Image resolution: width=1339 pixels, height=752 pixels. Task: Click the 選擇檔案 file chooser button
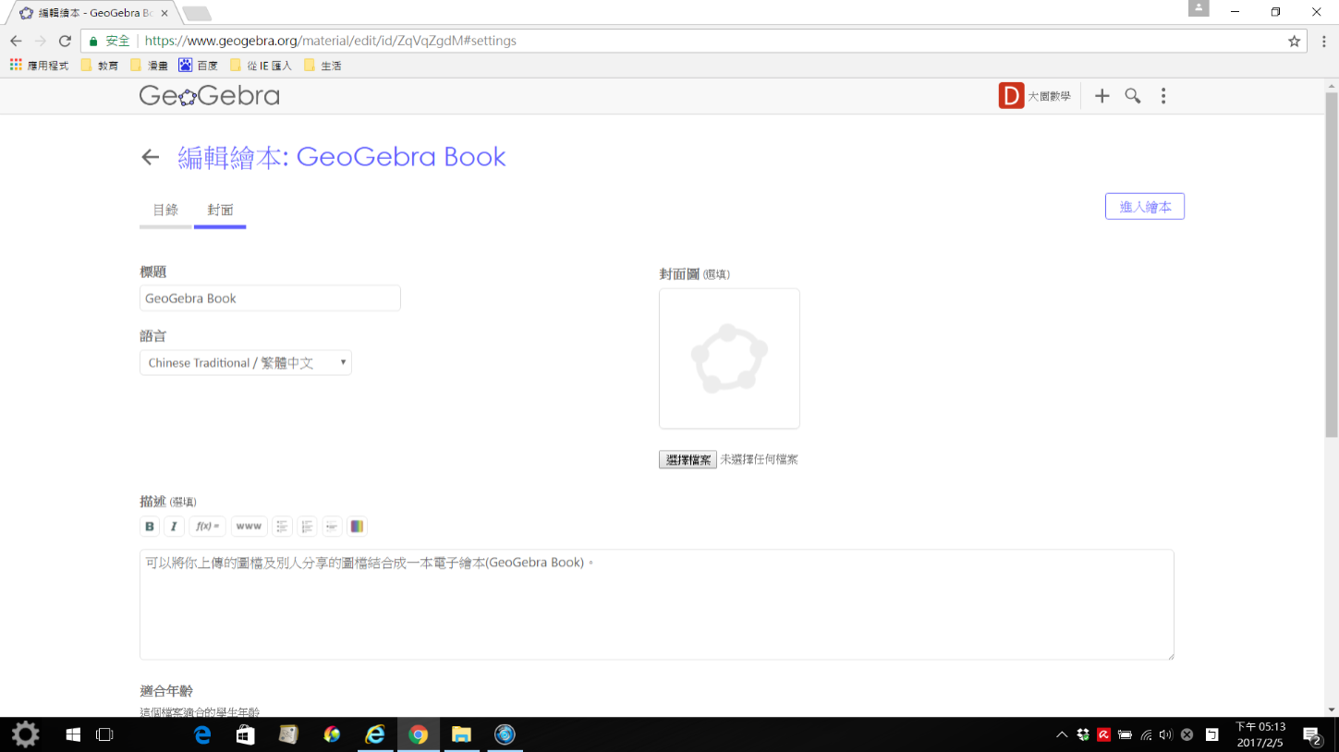click(688, 460)
